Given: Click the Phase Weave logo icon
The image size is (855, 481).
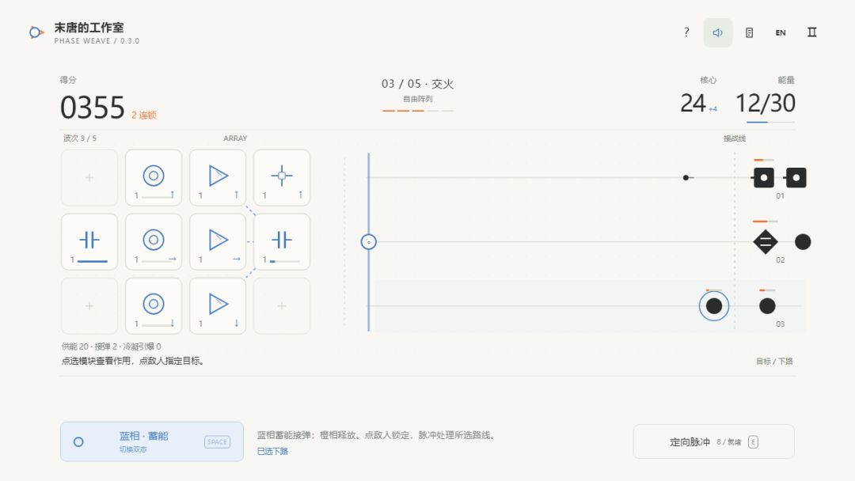Looking at the screenshot, I should click(x=36, y=32).
